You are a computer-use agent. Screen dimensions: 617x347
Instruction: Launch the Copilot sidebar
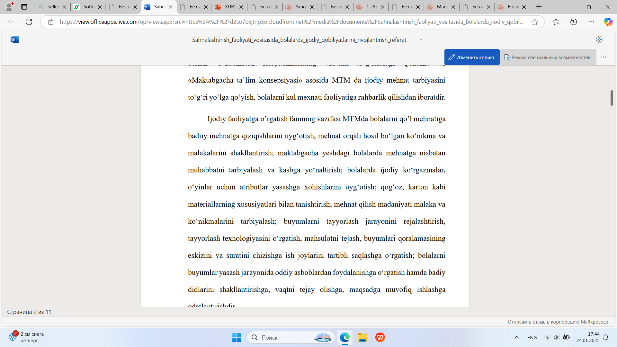608,22
